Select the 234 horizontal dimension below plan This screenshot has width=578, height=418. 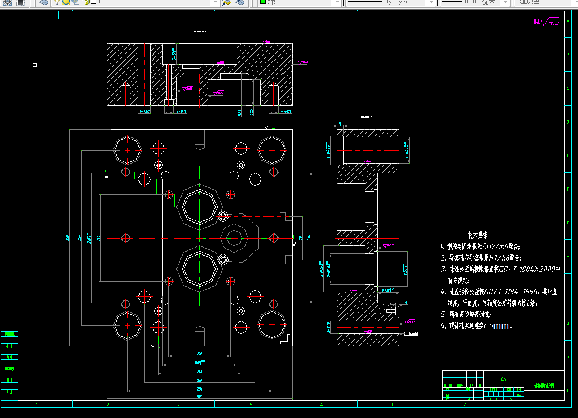click(x=200, y=389)
